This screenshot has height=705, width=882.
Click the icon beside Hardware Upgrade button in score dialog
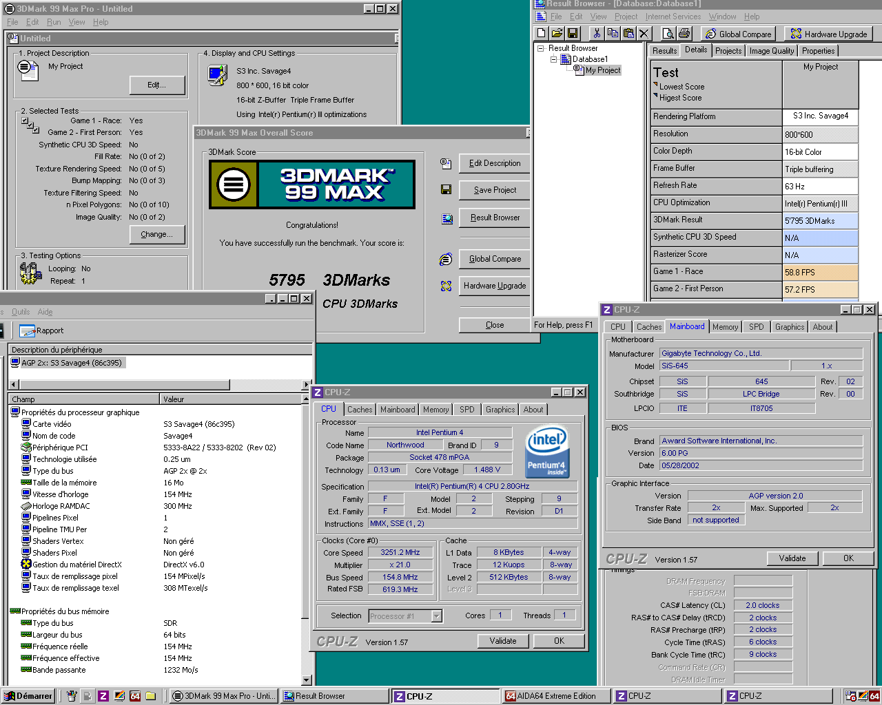[446, 286]
